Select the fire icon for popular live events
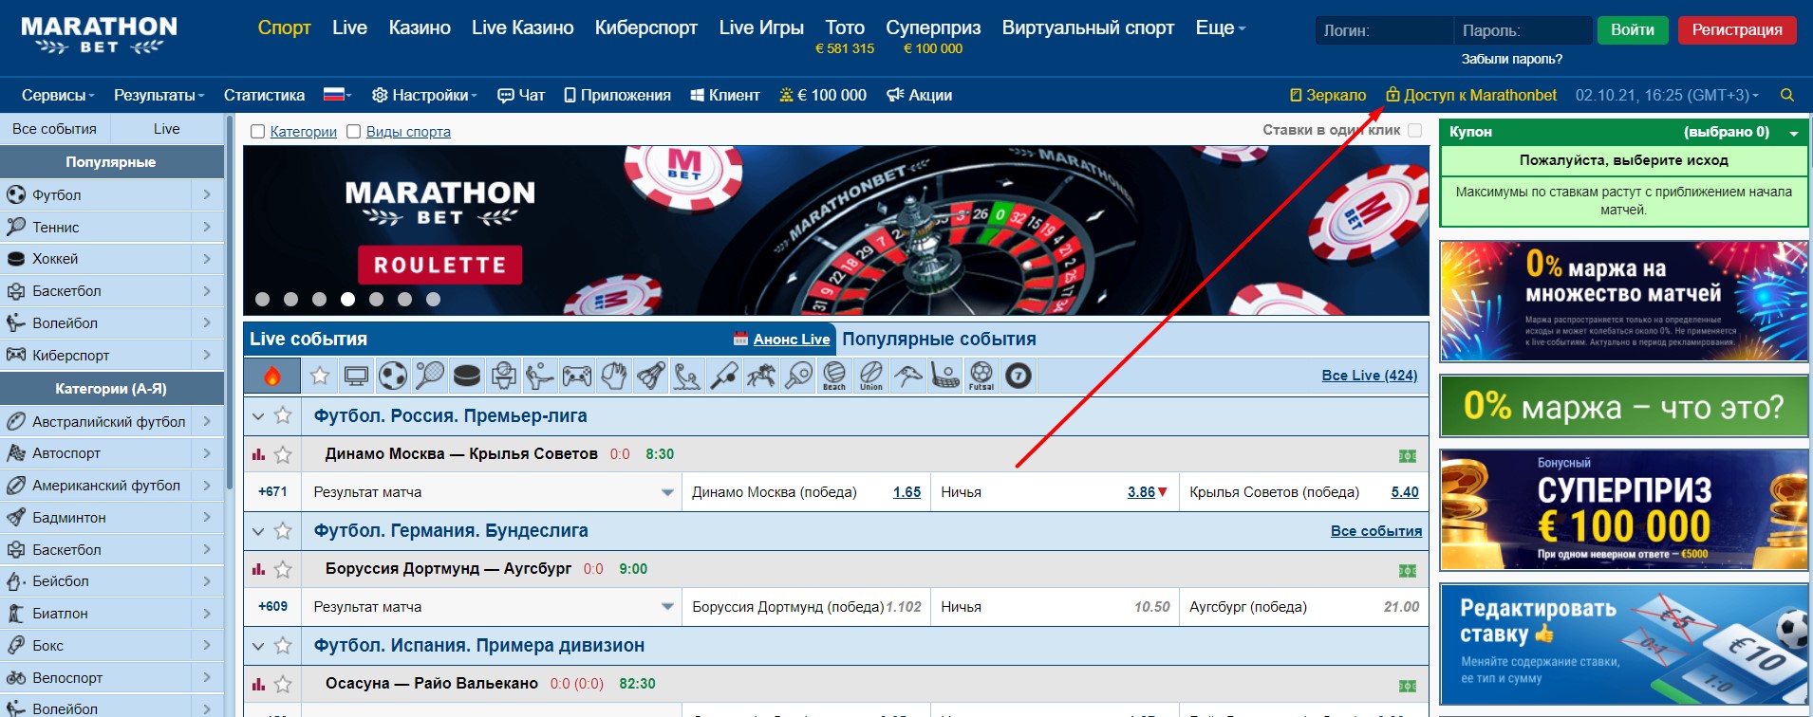Viewport: 1813px width, 717px height. point(272,377)
